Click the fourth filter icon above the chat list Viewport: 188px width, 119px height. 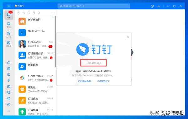(x=34, y=13)
